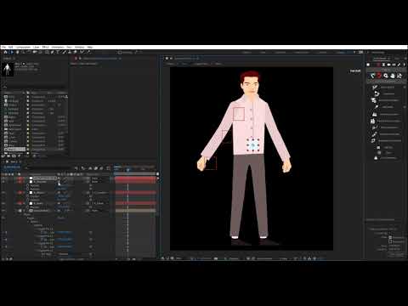Image resolution: width=408 pixels, height=306 pixels.
Task: Select the Roto Brush tool
Action: coord(82,52)
